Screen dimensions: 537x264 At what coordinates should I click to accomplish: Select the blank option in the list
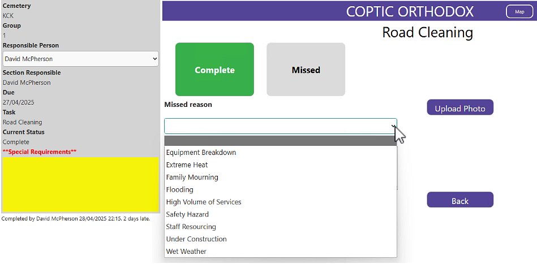pos(280,141)
